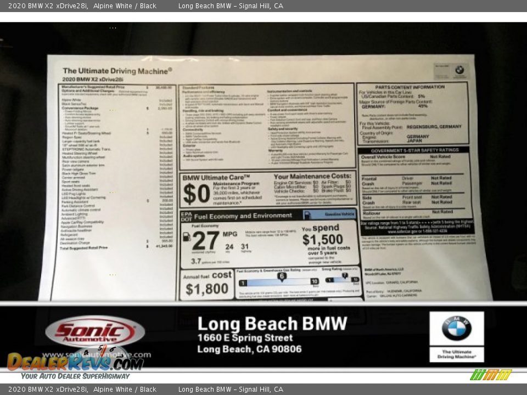Click the 'BMW Ultimate Care' heading
The width and height of the screenshot is (527, 395).
click(216, 177)
